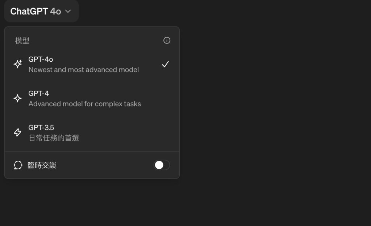Click 'Newest and most advanced model' description

click(x=84, y=70)
